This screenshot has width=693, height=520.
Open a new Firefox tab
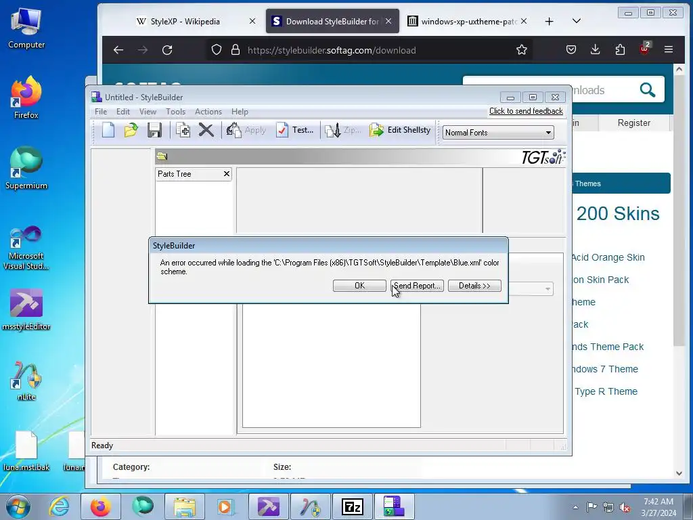click(x=549, y=21)
